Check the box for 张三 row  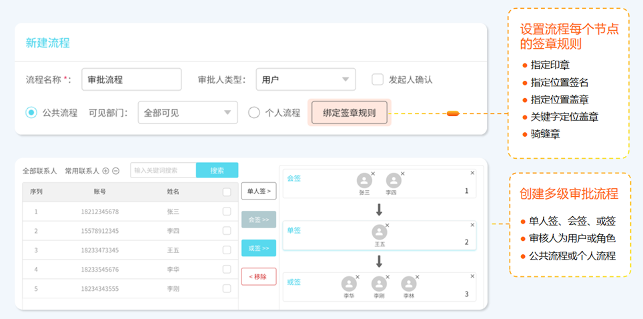pyautogui.click(x=227, y=212)
